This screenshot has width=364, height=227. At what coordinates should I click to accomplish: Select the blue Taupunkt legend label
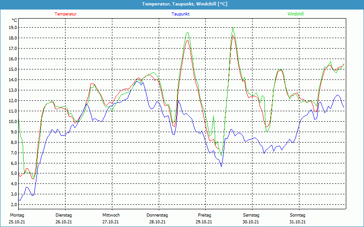(x=181, y=14)
